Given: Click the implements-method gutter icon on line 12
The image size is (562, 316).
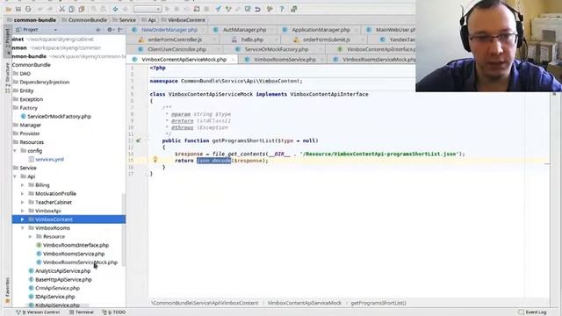Looking at the screenshot, I should click(139, 140).
